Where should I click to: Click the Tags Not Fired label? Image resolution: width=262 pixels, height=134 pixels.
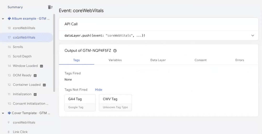76,90
